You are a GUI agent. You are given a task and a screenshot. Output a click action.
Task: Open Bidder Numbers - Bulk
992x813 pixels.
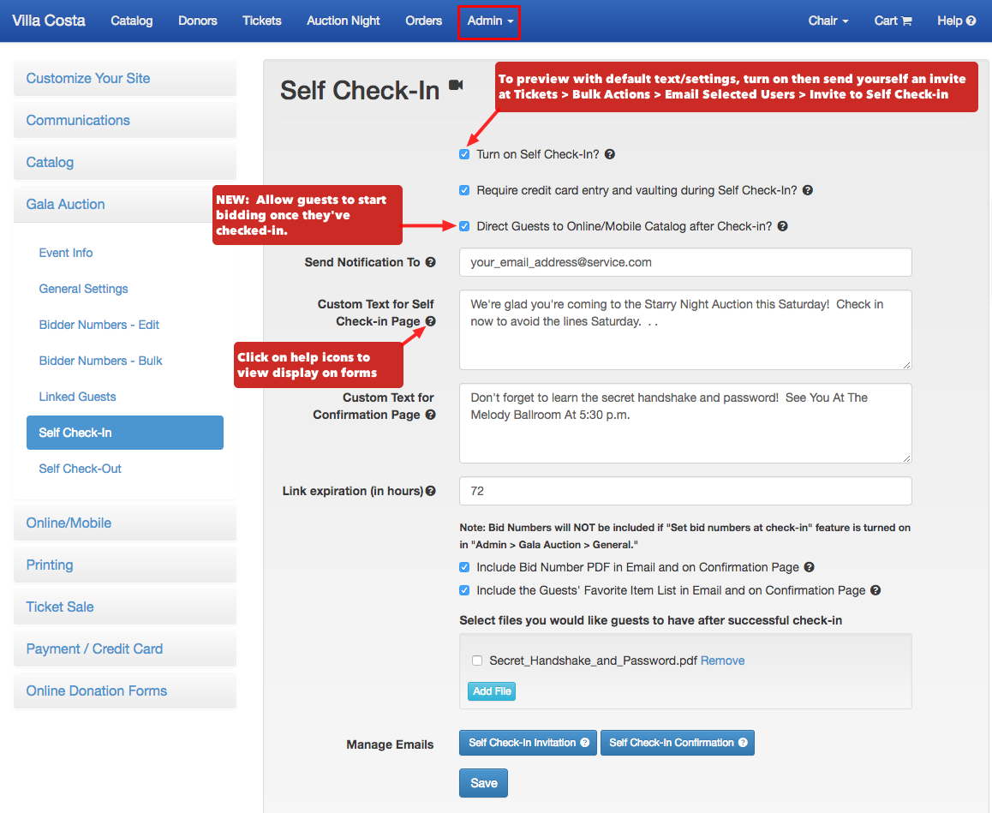click(100, 362)
